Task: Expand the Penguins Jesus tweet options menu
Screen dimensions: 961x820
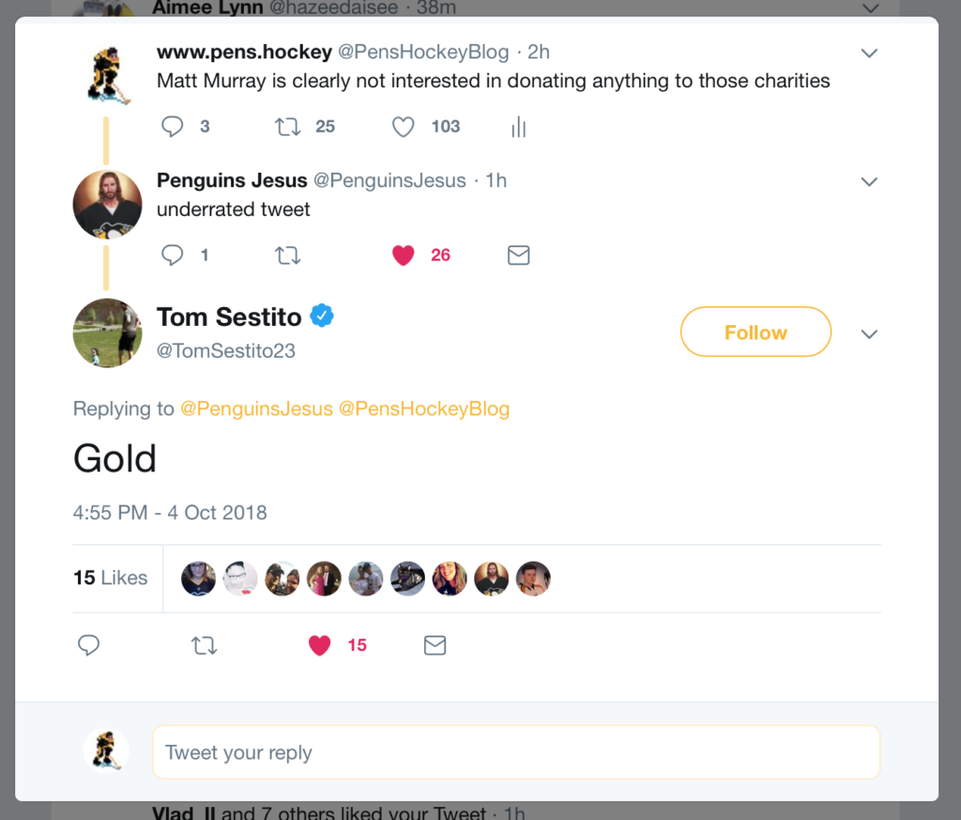Action: 869,181
